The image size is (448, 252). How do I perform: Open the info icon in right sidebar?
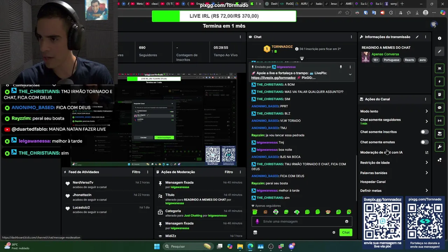(x=440, y=38)
